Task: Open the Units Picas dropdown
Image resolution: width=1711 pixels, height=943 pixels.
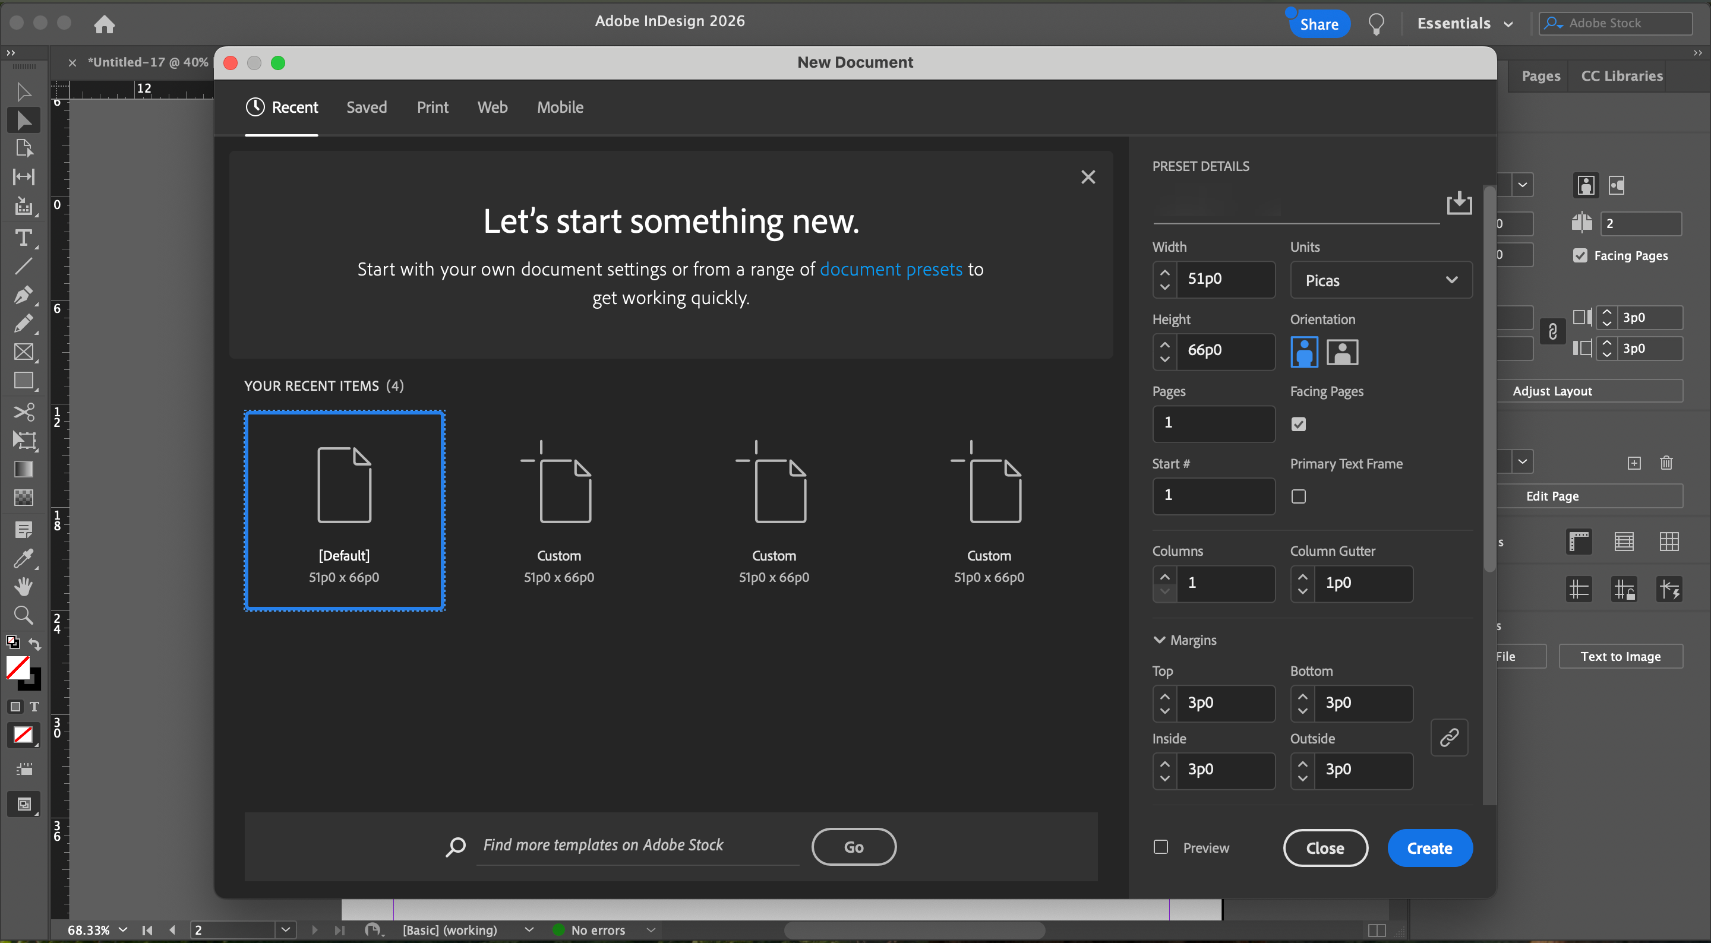Action: click(x=1380, y=280)
